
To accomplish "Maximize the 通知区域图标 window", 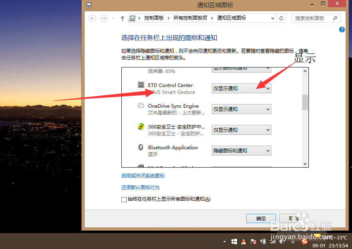I will point(323,4).
